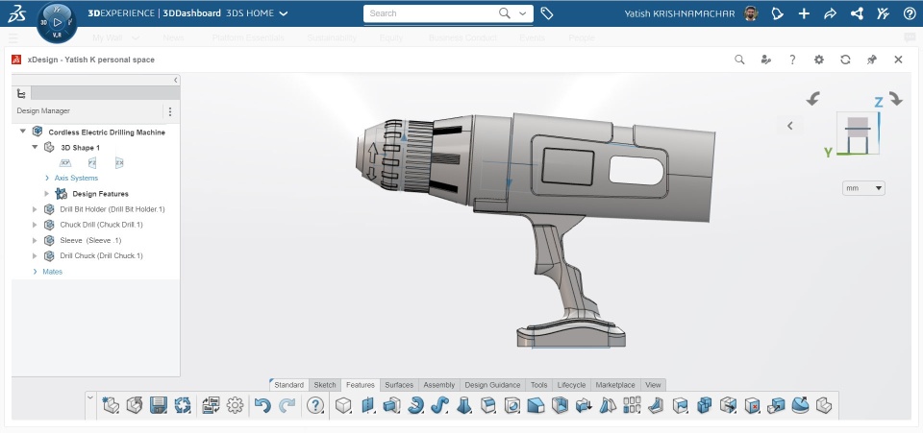Viewport: 923px width, 433px height.
Task: Collapse the Design Manager side panel
Action: pyautogui.click(x=175, y=80)
